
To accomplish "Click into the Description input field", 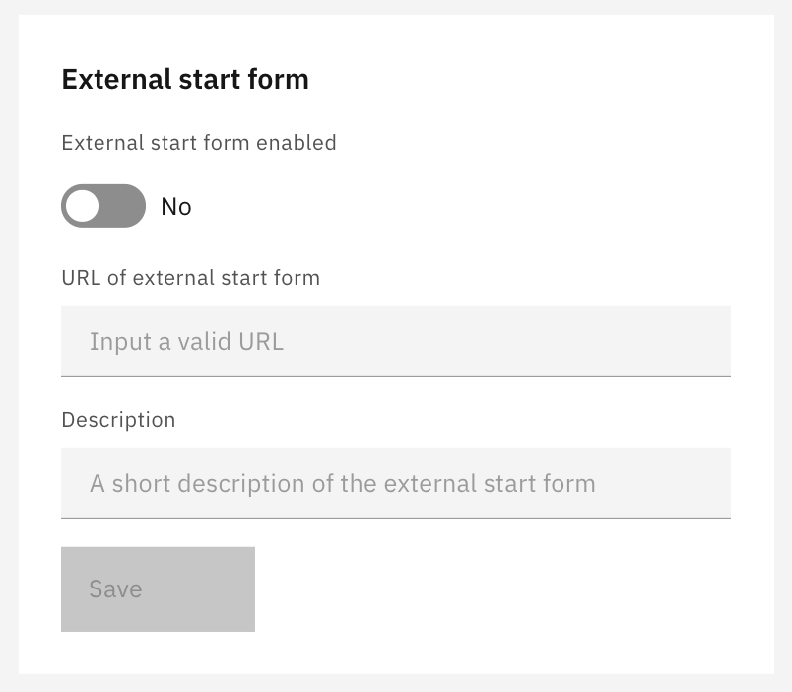I will pyautogui.click(x=394, y=483).
